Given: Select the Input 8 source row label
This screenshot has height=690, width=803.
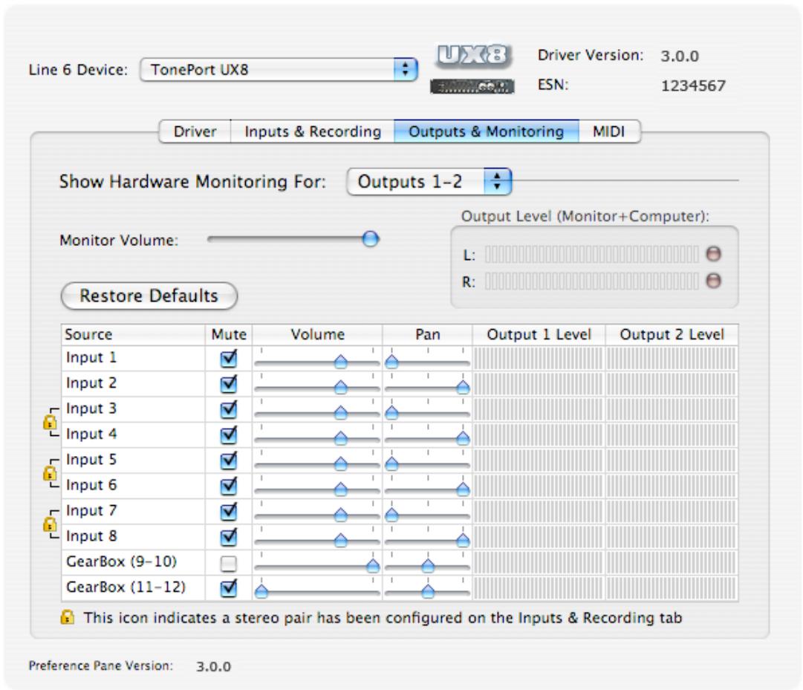Looking at the screenshot, I should (91, 536).
